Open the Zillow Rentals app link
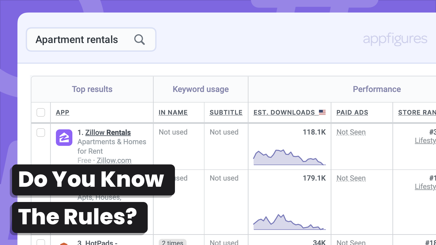This screenshot has height=245, width=436. [108, 133]
